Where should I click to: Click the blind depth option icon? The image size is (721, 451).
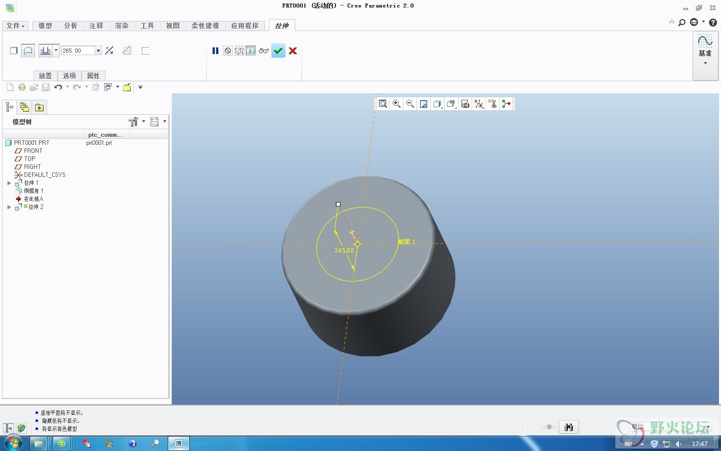click(46, 51)
